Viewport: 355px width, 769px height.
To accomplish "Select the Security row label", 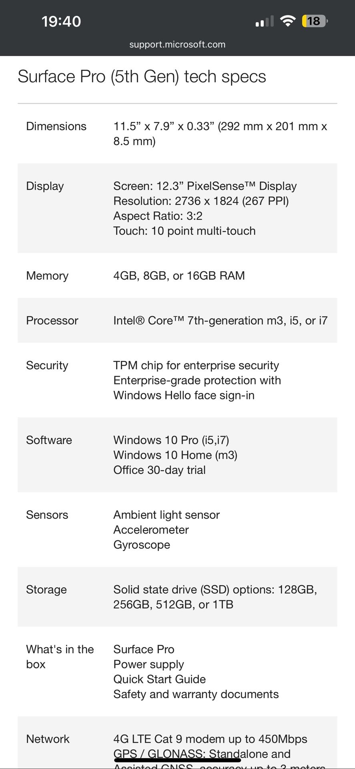I will click(x=47, y=365).
